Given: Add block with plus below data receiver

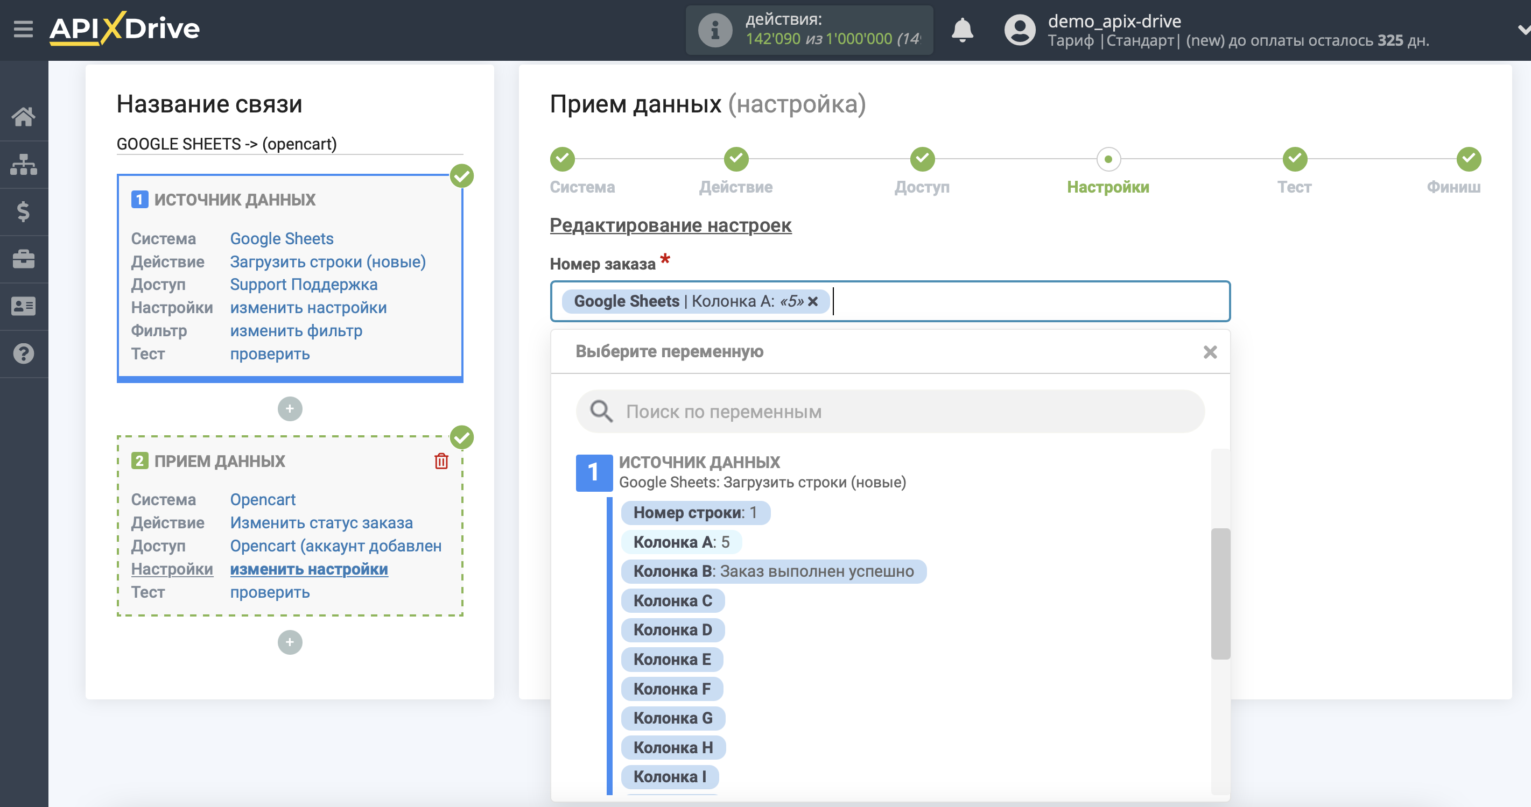Looking at the screenshot, I should [x=290, y=642].
